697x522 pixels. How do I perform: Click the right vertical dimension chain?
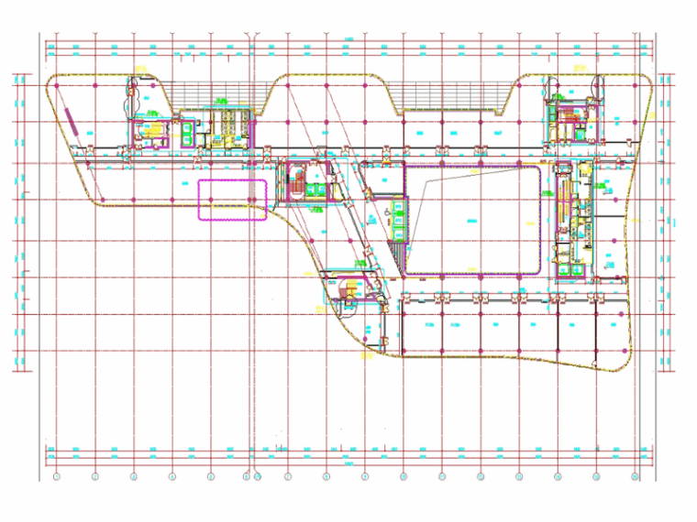pos(674,220)
